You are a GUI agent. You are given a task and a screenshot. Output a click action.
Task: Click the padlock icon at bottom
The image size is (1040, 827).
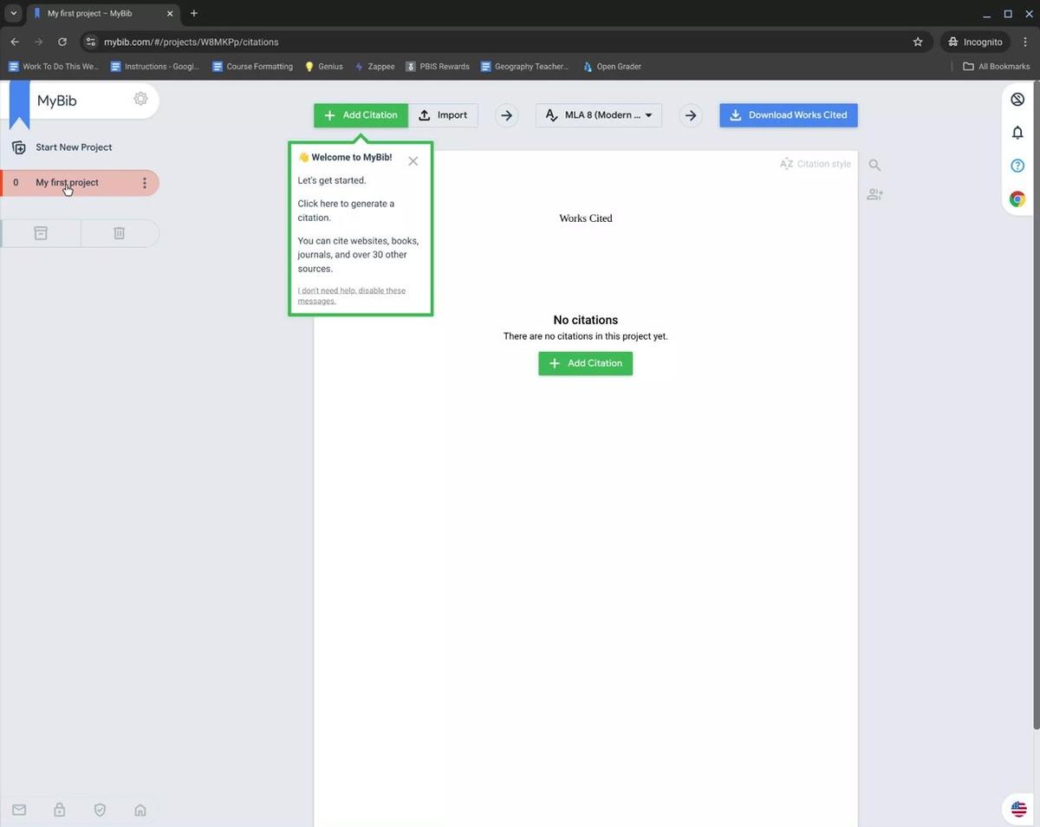[x=59, y=810]
